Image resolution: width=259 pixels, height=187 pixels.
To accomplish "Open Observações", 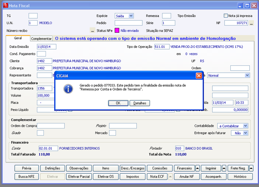I will pyautogui.click(x=79, y=168).
